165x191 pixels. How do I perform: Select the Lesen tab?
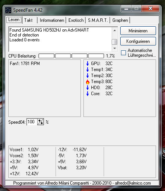14,20
